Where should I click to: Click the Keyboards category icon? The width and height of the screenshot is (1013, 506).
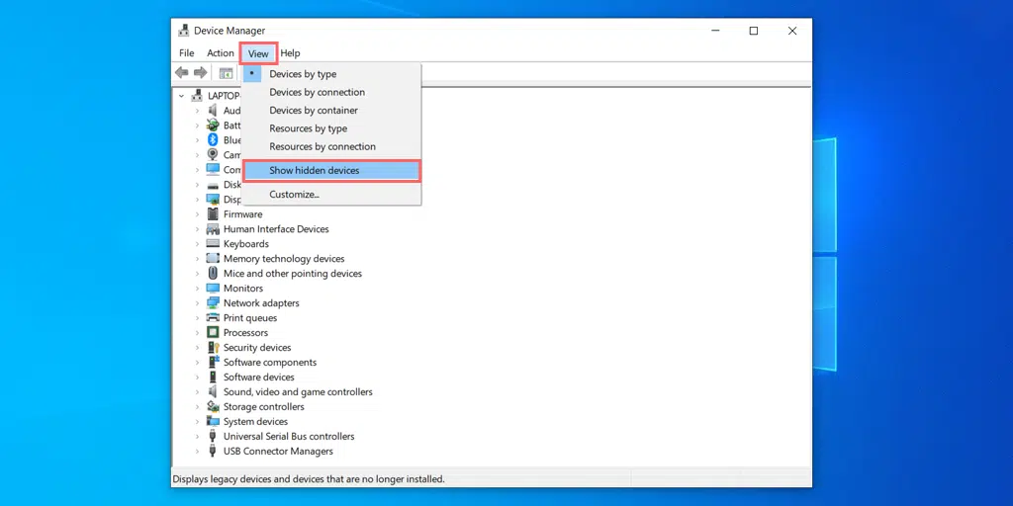[213, 243]
